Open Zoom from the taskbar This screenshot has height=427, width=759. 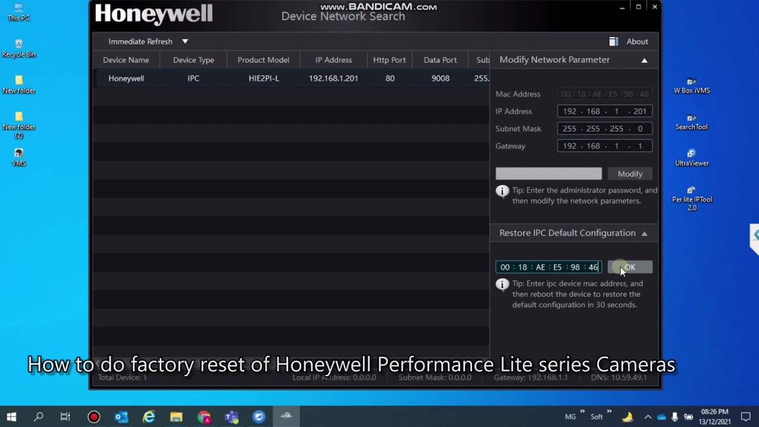click(259, 417)
